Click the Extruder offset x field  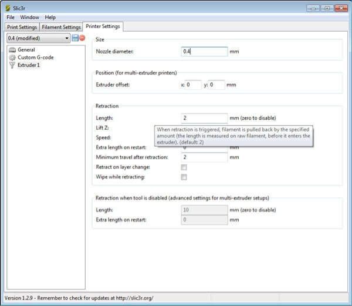[x=193, y=85]
